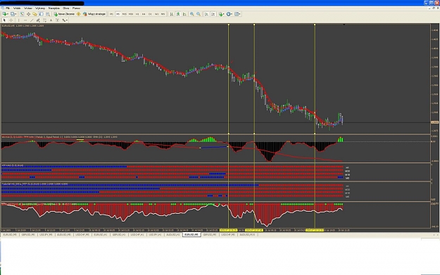Open the MetaEditor yellow diamond icon
This screenshot has width=440, height=275.
point(79,14)
